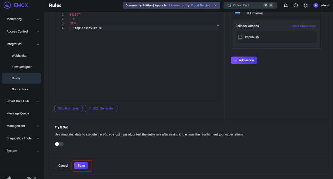Close the Community Edition banner
This screenshot has height=179, width=333.
[x=215, y=6]
